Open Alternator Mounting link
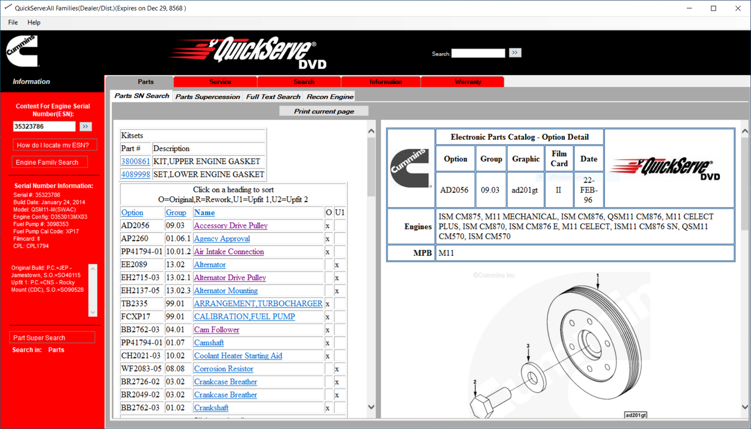 [226, 291]
